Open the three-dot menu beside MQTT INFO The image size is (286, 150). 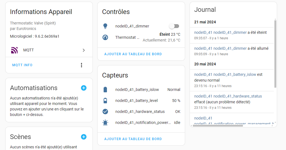tap(81, 65)
